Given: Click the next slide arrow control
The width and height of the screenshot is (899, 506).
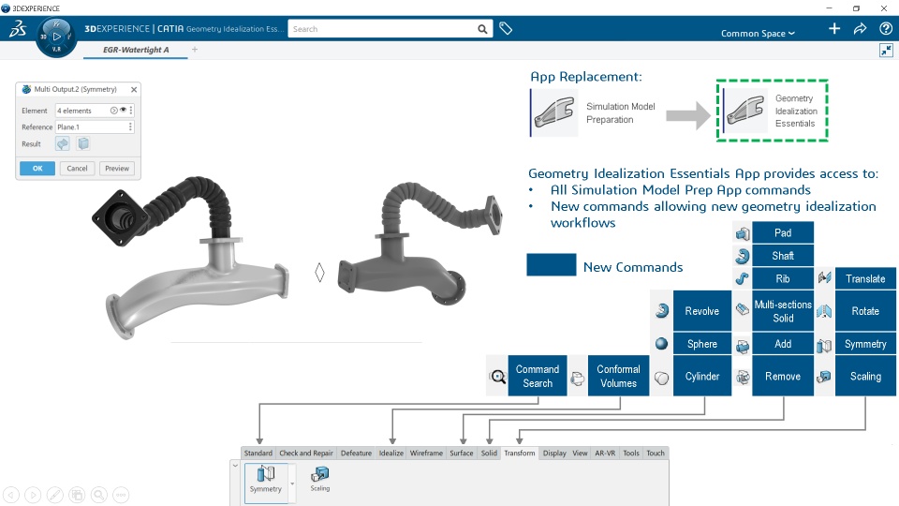Looking at the screenshot, I should (x=33, y=495).
